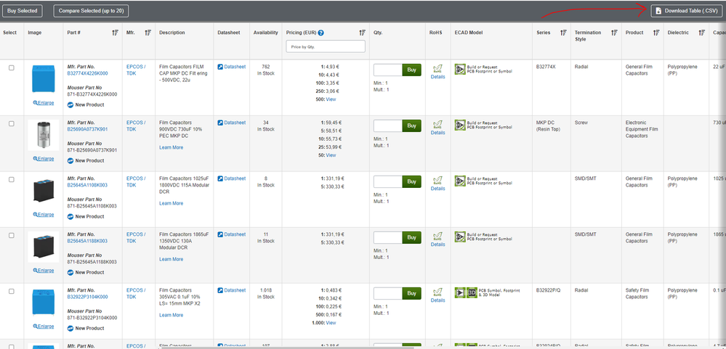This screenshot has width=726, height=349.
Task: Click RoHS leaf icon for B25645A1188K003
Action: [437, 237]
